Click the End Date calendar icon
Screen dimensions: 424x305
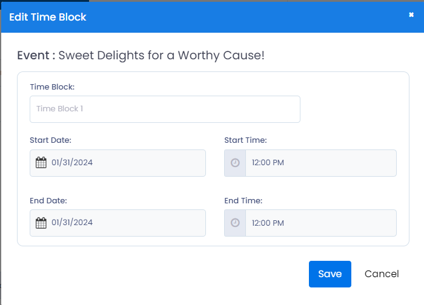41,223
